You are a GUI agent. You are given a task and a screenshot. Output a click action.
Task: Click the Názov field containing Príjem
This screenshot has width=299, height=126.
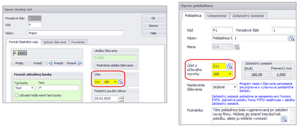pyautogui.click(x=76, y=33)
